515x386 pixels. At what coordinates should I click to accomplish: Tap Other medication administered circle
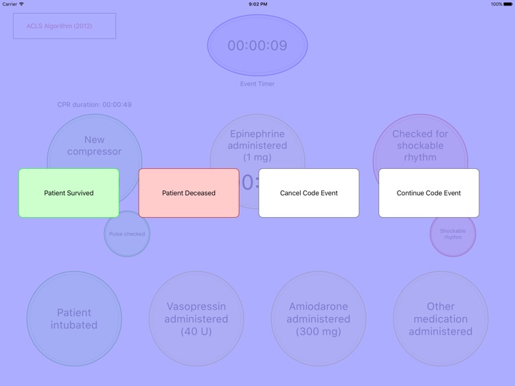point(441,319)
